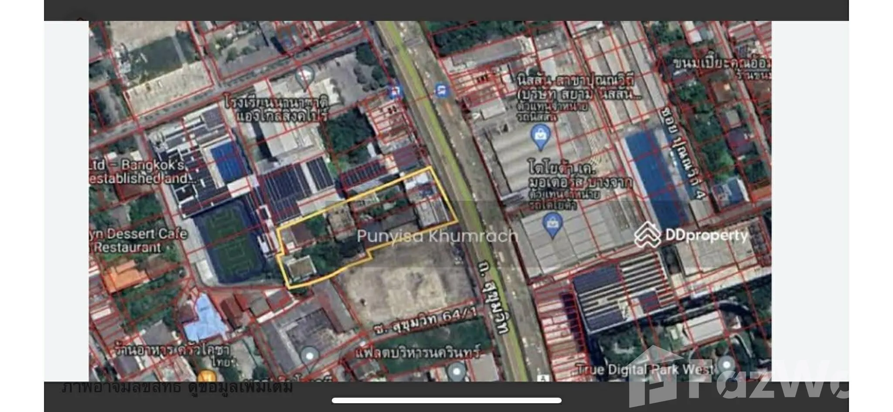Click the True Digital Park West label
The width and height of the screenshot is (893, 412).
coord(644,370)
